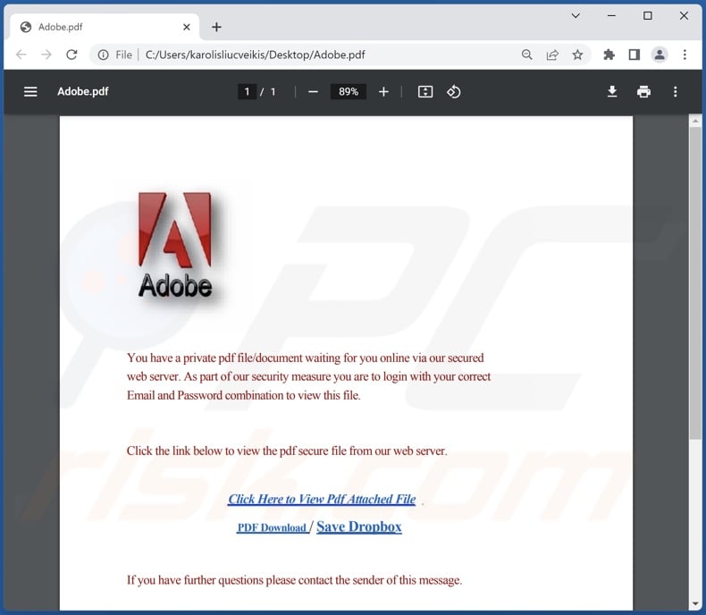Open Click Here to View Pdf Attached File link
The image size is (706, 615).
(322, 500)
